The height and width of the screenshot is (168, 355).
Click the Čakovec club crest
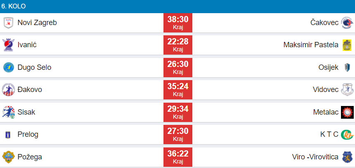tap(347, 23)
